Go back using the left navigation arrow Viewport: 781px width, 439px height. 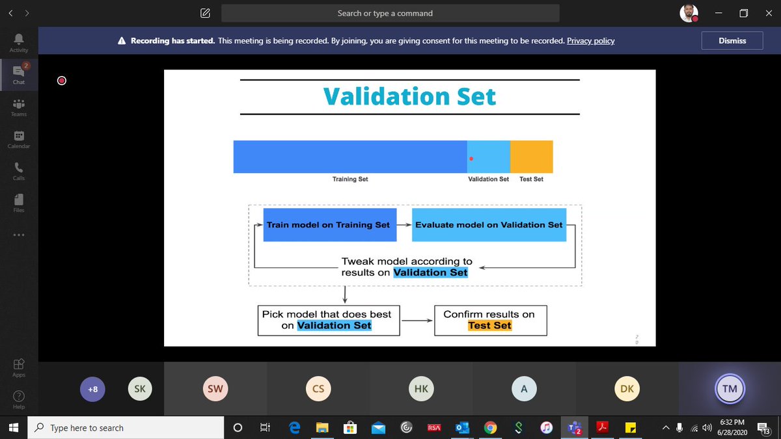pyautogui.click(x=11, y=13)
